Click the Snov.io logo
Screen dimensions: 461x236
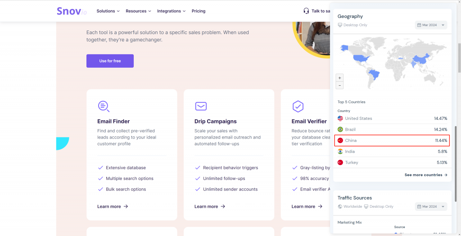(72, 11)
